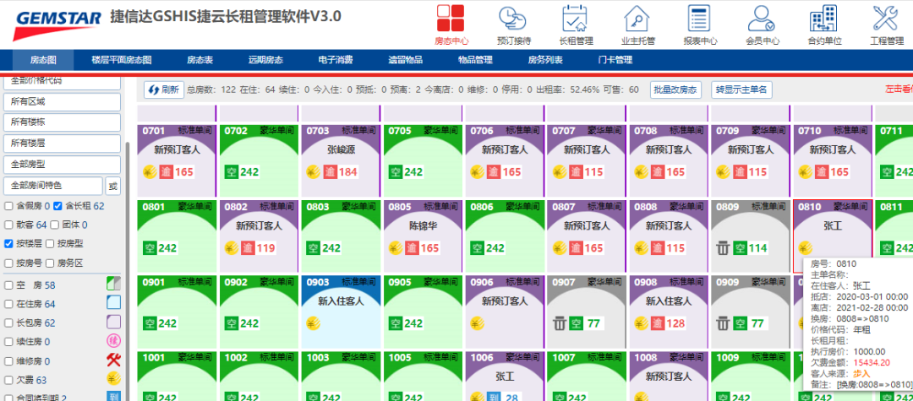
Task: Open 长租管理 long-term rental management
Action: (x=576, y=24)
